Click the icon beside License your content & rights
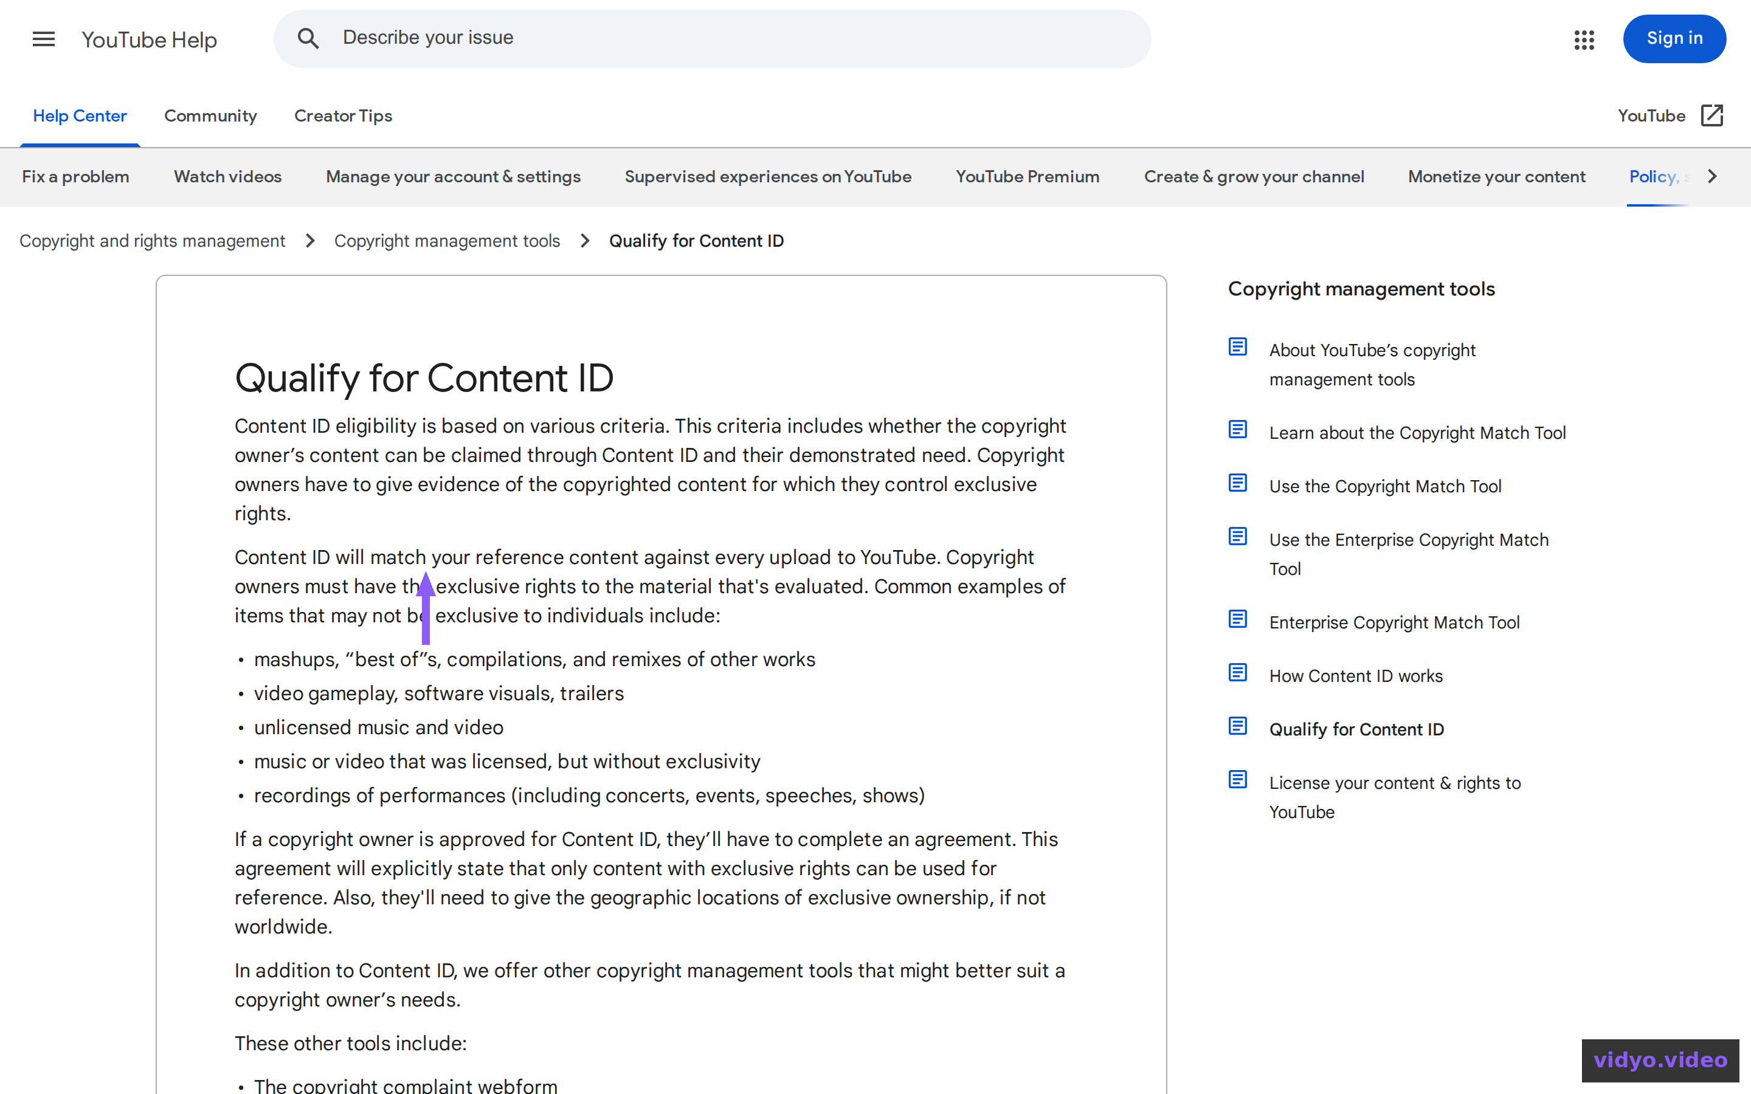 click(1237, 780)
